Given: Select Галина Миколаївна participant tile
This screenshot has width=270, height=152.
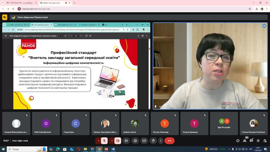Looking at the screenshot, I should [x=16, y=123].
